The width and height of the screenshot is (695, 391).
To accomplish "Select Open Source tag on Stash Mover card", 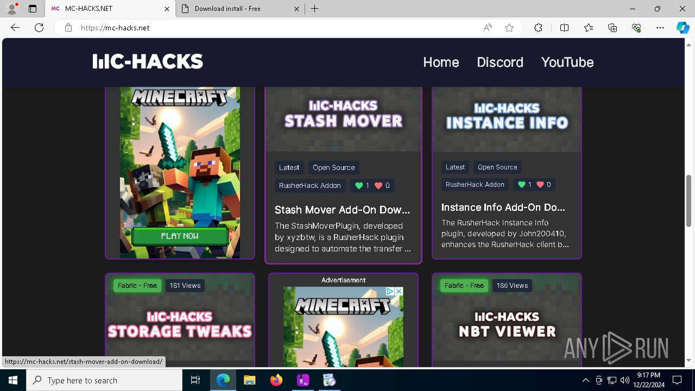I will click(x=333, y=168).
